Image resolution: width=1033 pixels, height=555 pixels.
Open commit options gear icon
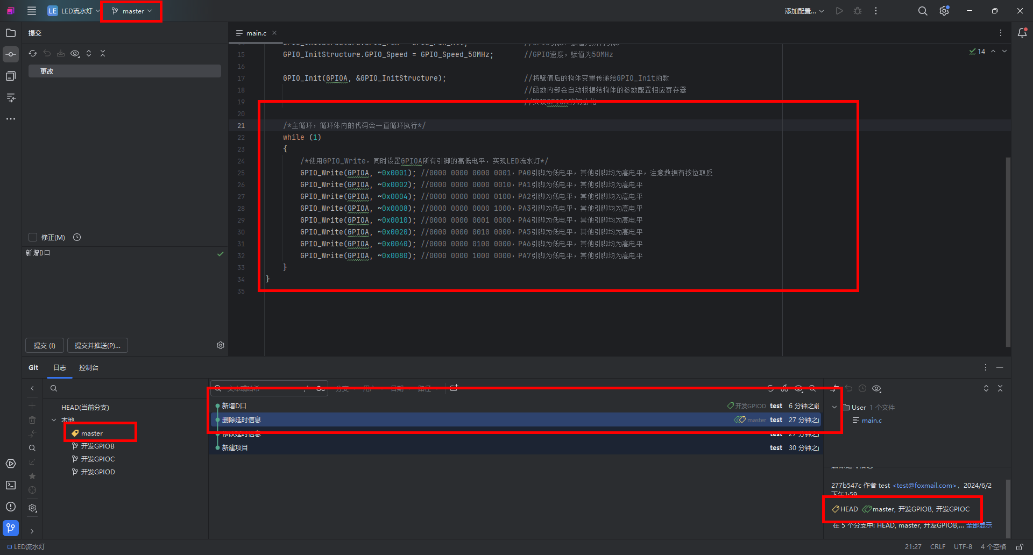point(221,345)
